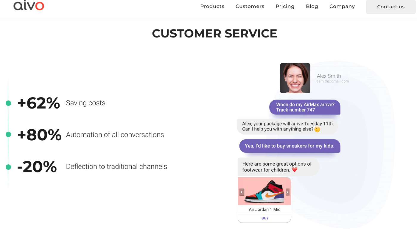Open the Customers menu item
The height and width of the screenshot is (231, 417).
pos(250,7)
